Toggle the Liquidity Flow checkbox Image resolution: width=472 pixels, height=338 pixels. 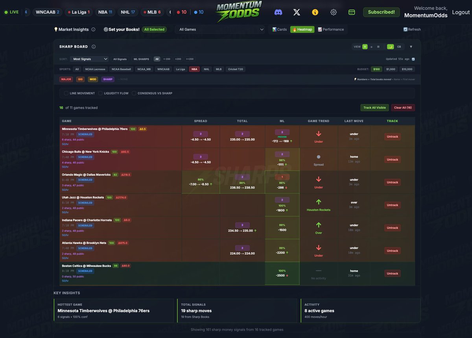(x=100, y=93)
